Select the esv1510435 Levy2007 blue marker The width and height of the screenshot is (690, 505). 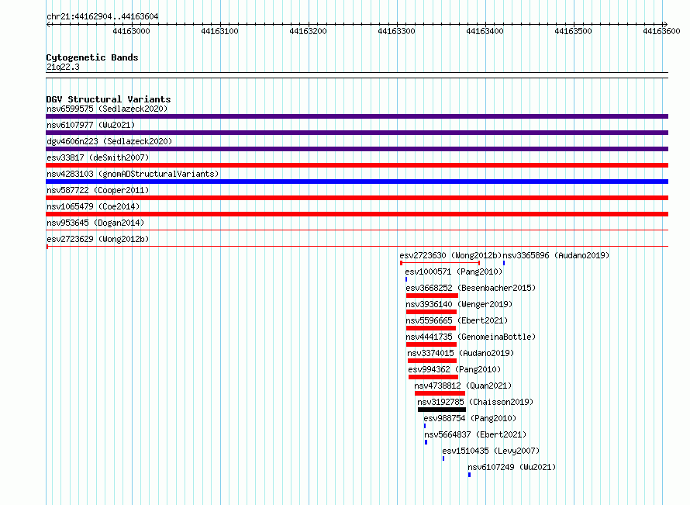pos(443,458)
